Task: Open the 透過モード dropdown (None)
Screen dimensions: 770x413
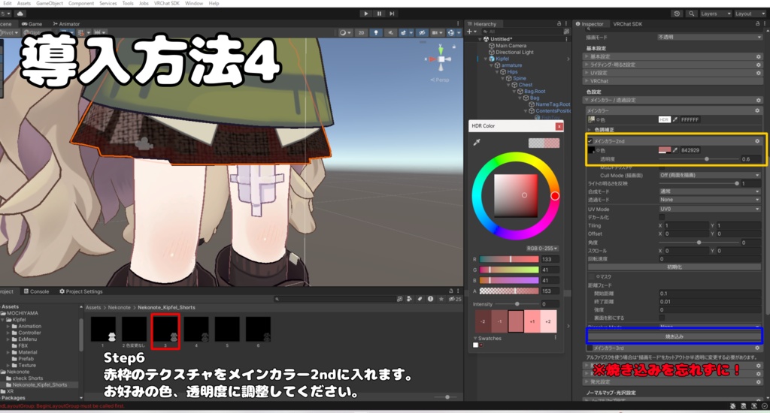Action: tap(710, 200)
